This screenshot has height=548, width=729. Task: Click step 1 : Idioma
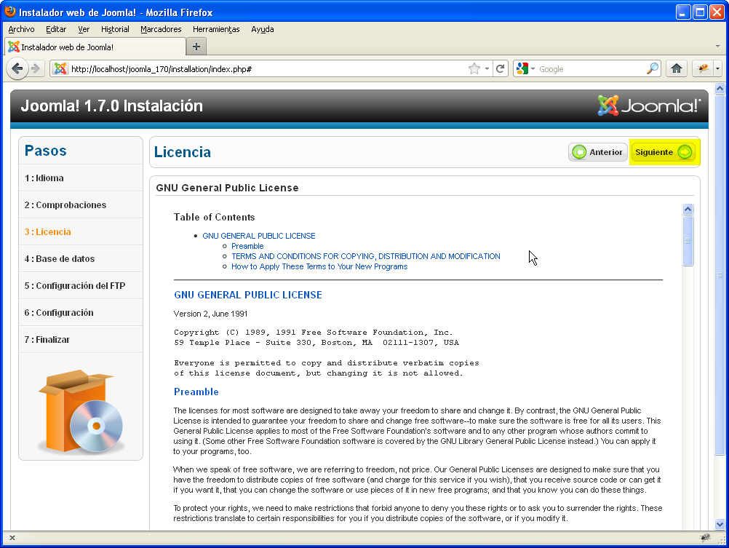pos(81,178)
